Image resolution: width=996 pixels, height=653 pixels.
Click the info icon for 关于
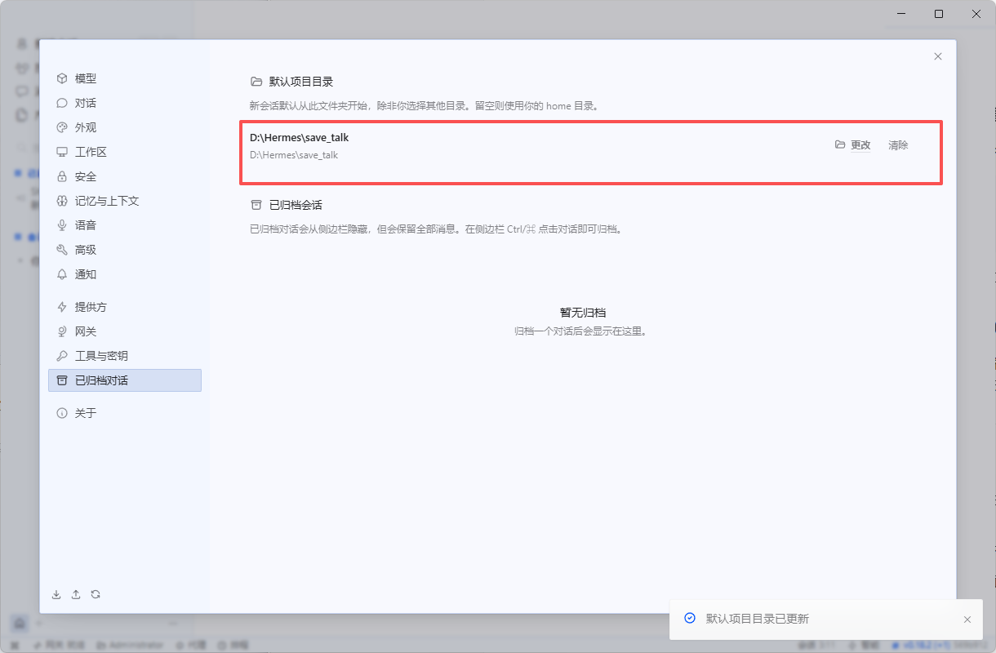(x=62, y=413)
